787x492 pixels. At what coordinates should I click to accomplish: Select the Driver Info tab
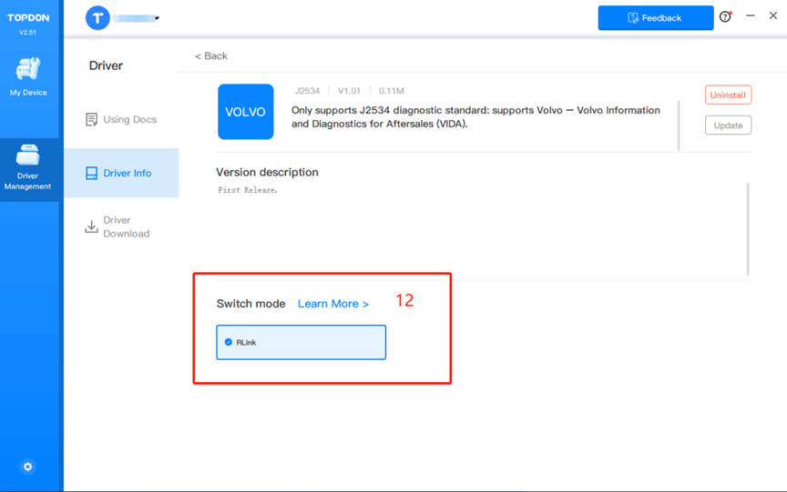pos(121,173)
